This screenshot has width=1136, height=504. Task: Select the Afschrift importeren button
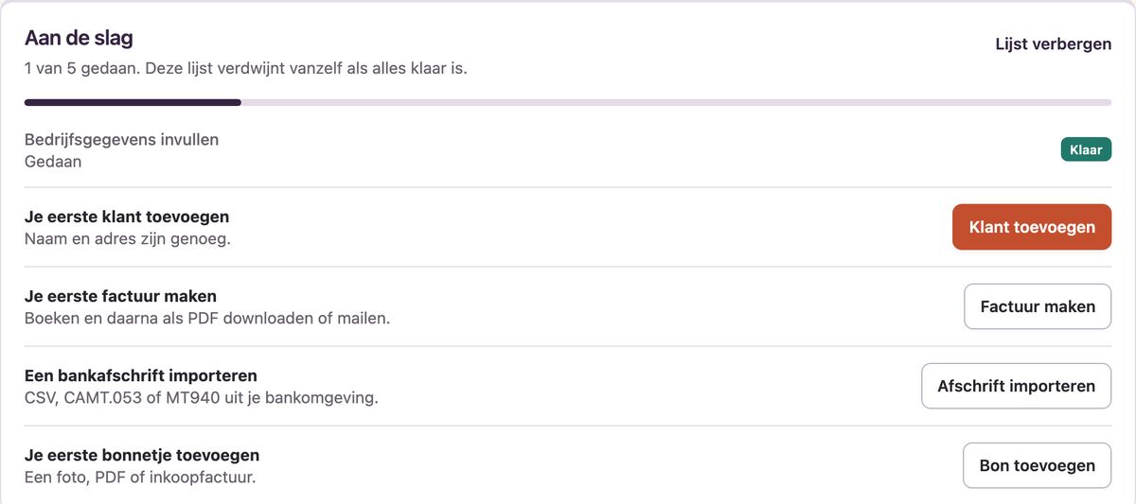pyautogui.click(x=1017, y=386)
